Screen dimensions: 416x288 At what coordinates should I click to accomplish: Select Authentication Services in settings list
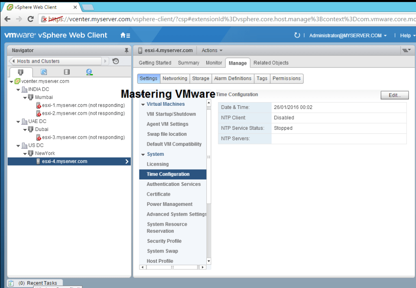click(173, 184)
